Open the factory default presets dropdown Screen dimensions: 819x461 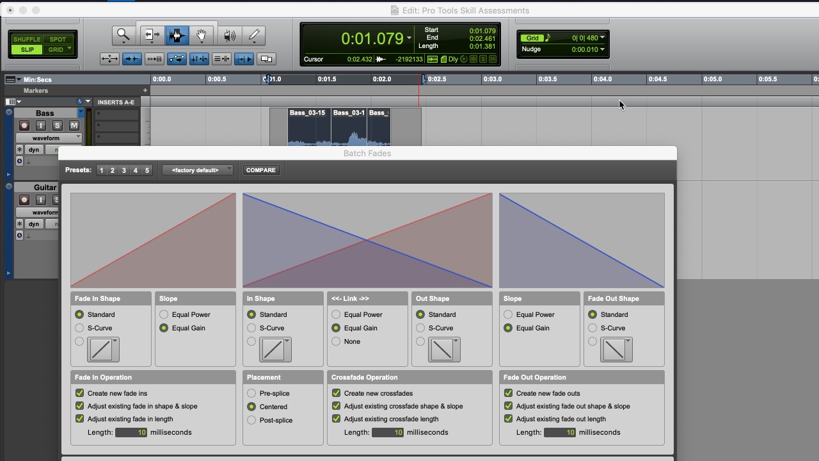click(x=198, y=170)
